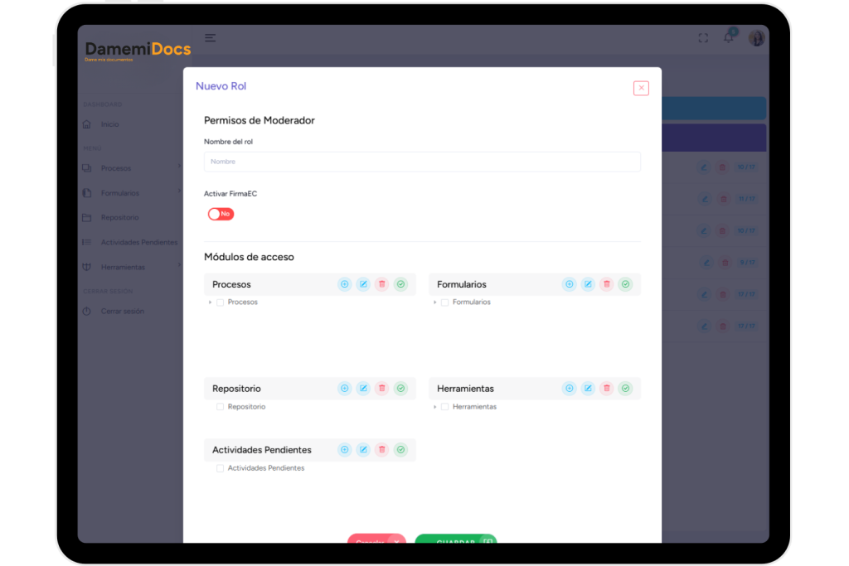Image resolution: width=849 pixels, height=566 pixels.
Task: Open the user profile avatar
Action: (756, 38)
